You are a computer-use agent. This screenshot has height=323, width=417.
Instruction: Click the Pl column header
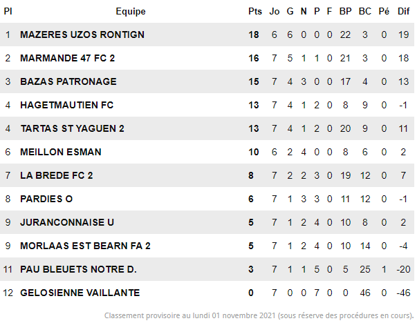tap(8, 12)
